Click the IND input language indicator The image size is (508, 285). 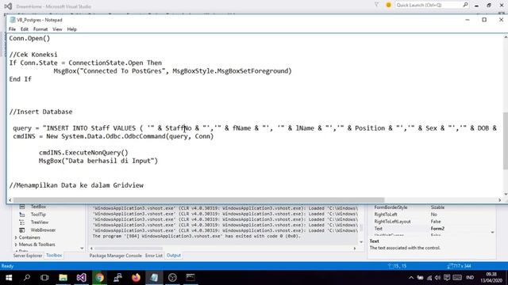[x=470, y=278]
